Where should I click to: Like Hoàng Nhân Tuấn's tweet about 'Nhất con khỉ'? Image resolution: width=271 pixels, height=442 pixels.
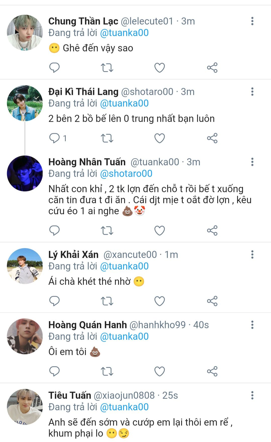tap(159, 230)
